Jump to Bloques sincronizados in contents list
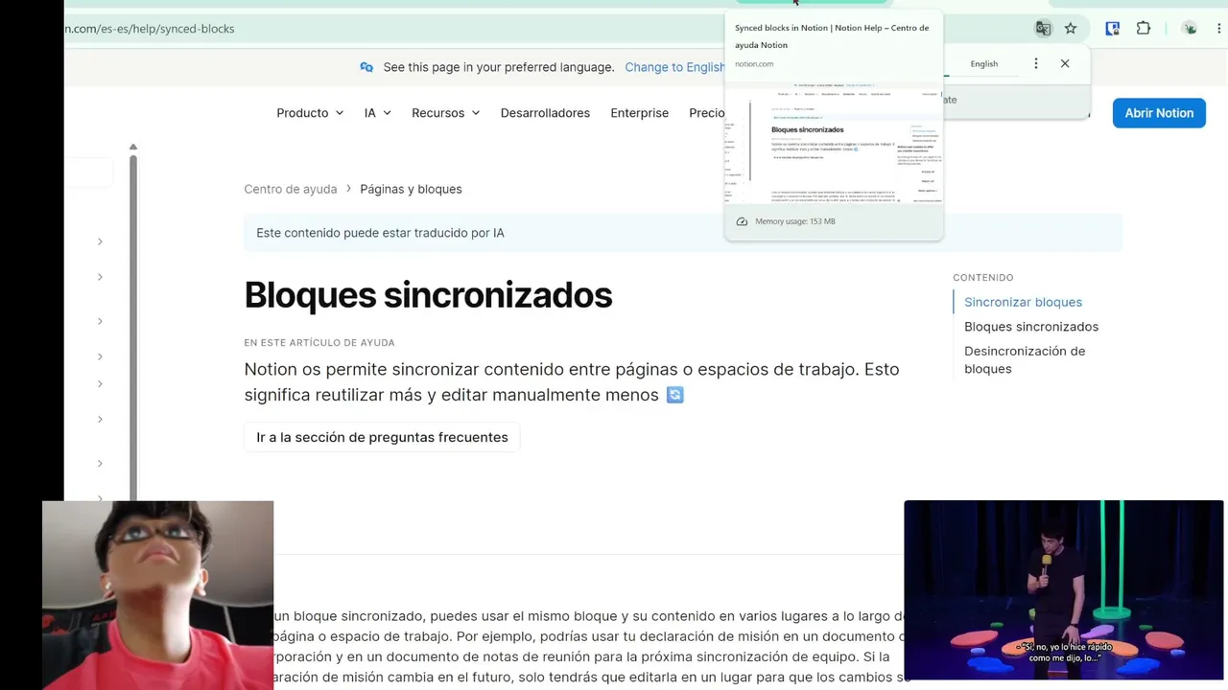 tap(1031, 327)
